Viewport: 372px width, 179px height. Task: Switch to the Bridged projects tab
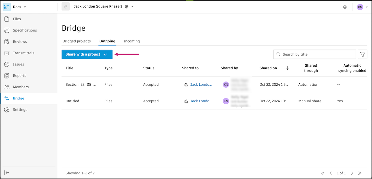[77, 41]
